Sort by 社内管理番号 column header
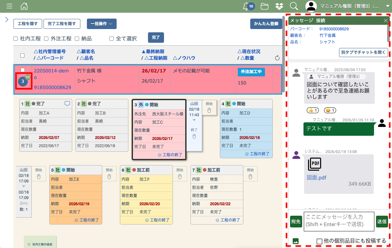The width and height of the screenshot is (392, 248). tap(50, 52)
